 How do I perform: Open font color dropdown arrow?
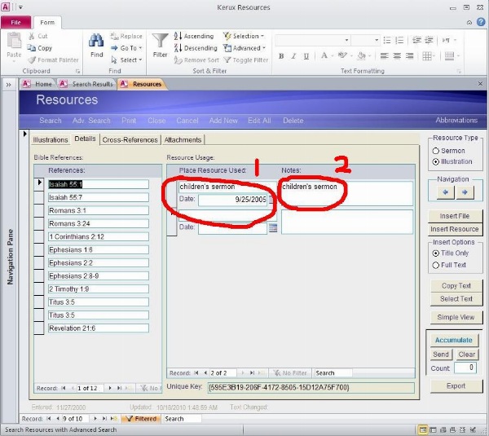(333, 56)
